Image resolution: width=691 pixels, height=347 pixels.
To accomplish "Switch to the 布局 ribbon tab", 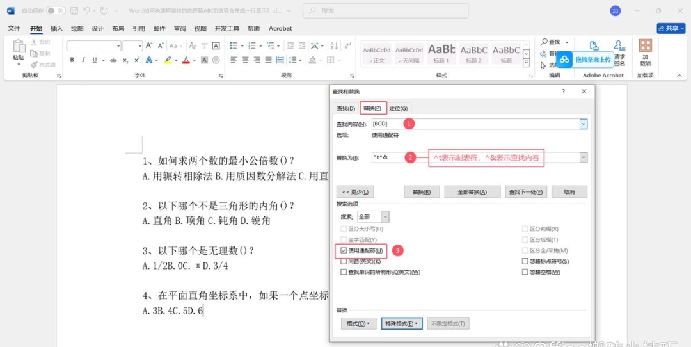I will point(118,28).
